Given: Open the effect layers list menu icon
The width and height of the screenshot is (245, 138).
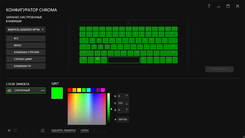Looking at the screenshot, I should [x=43, y=130].
